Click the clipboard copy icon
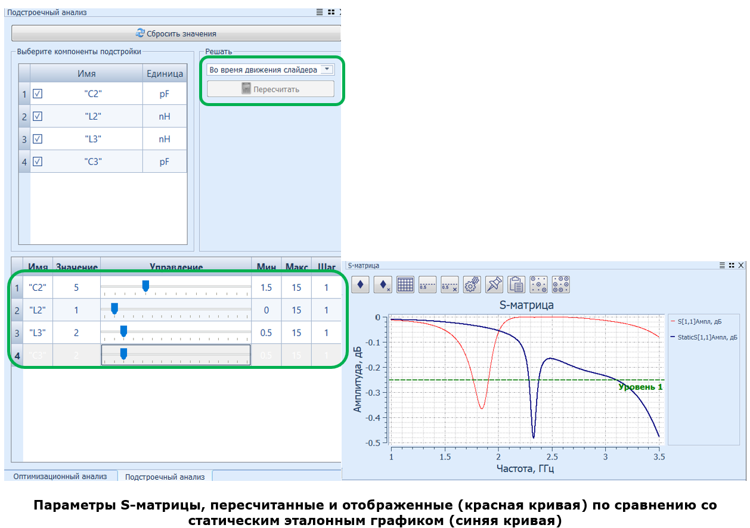The height and width of the screenshot is (528, 750). point(516,284)
